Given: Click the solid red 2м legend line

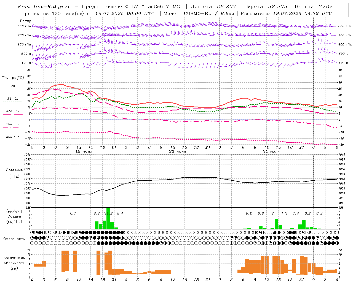Looking at the screenshot, I should pos(13,89).
